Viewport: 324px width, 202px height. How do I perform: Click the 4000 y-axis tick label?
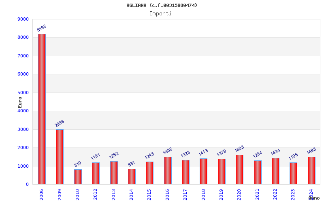click(23, 111)
